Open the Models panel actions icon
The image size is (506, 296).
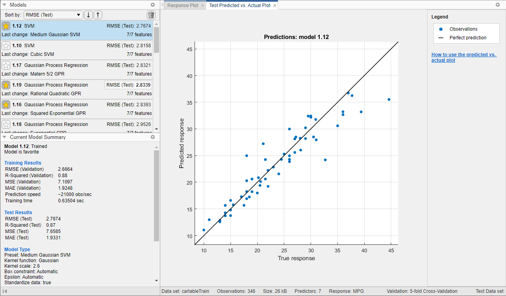pyautogui.click(x=152, y=5)
